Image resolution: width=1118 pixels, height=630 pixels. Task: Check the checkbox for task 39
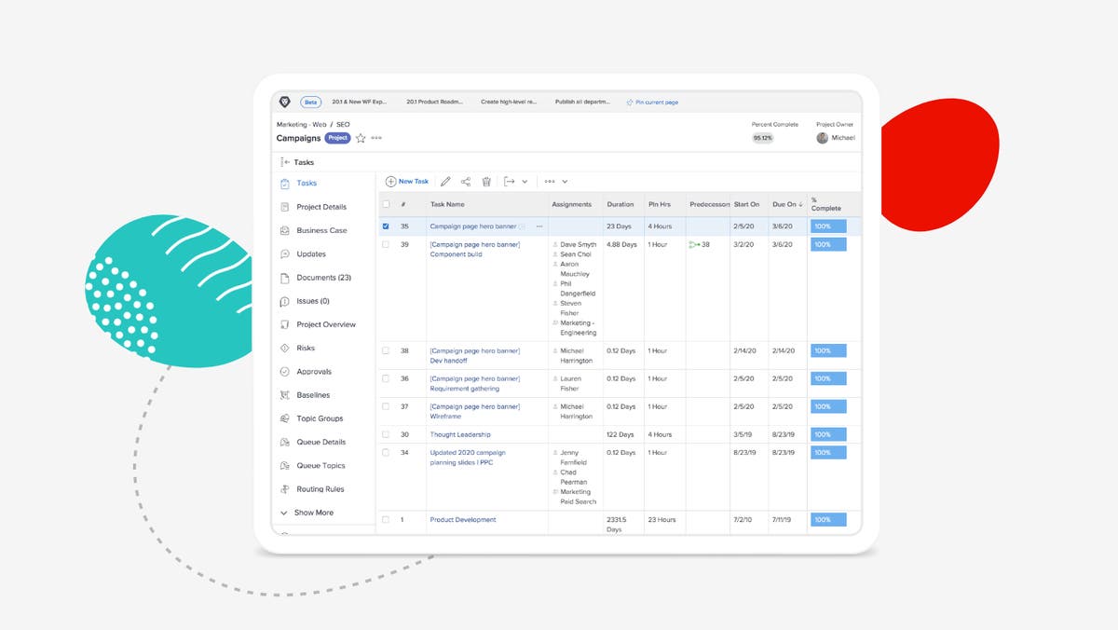click(x=387, y=244)
